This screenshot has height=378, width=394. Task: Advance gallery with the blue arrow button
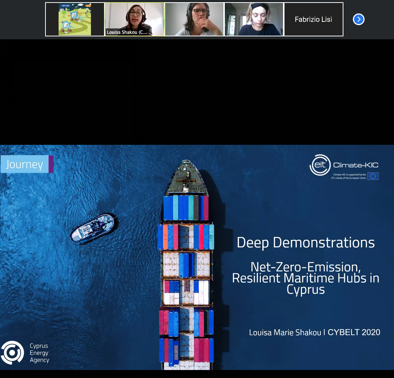point(358,19)
